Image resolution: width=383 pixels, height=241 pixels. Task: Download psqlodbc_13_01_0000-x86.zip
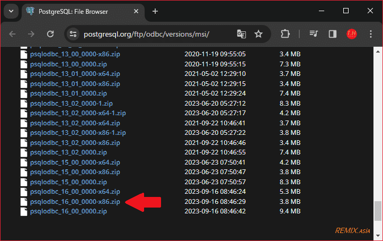pyautogui.click(x=75, y=84)
